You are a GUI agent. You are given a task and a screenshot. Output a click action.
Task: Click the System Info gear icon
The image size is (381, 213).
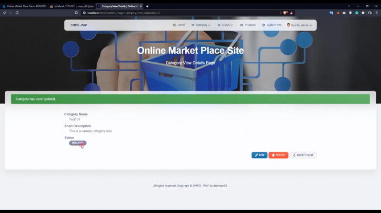pyautogui.click(x=263, y=25)
